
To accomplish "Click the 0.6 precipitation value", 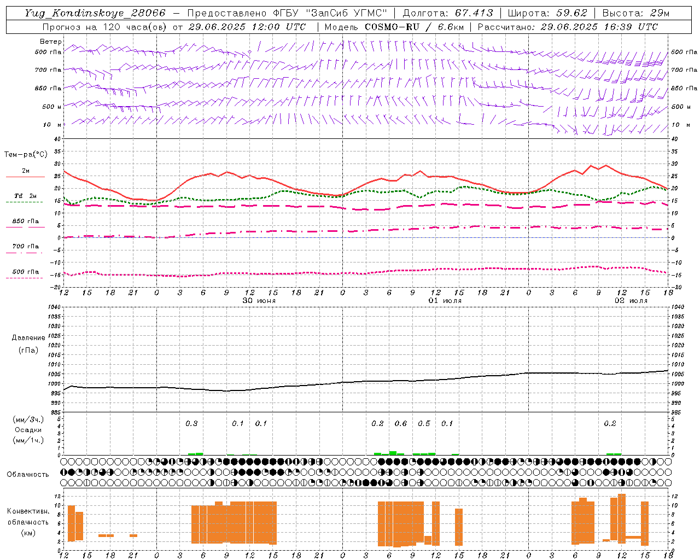I will pyautogui.click(x=401, y=424).
